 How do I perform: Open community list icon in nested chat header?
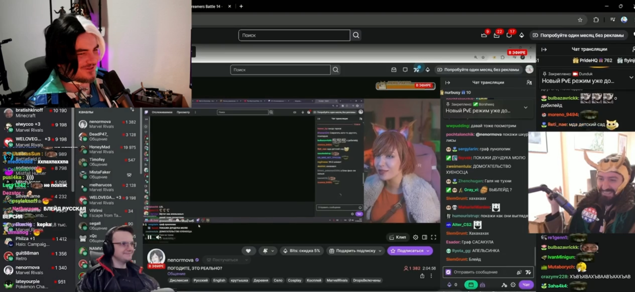click(529, 83)
